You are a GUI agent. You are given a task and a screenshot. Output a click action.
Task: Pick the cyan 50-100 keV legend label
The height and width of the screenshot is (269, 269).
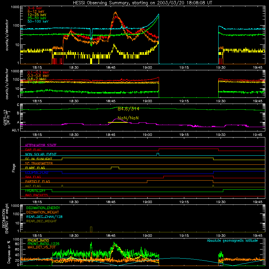point(38,22)
